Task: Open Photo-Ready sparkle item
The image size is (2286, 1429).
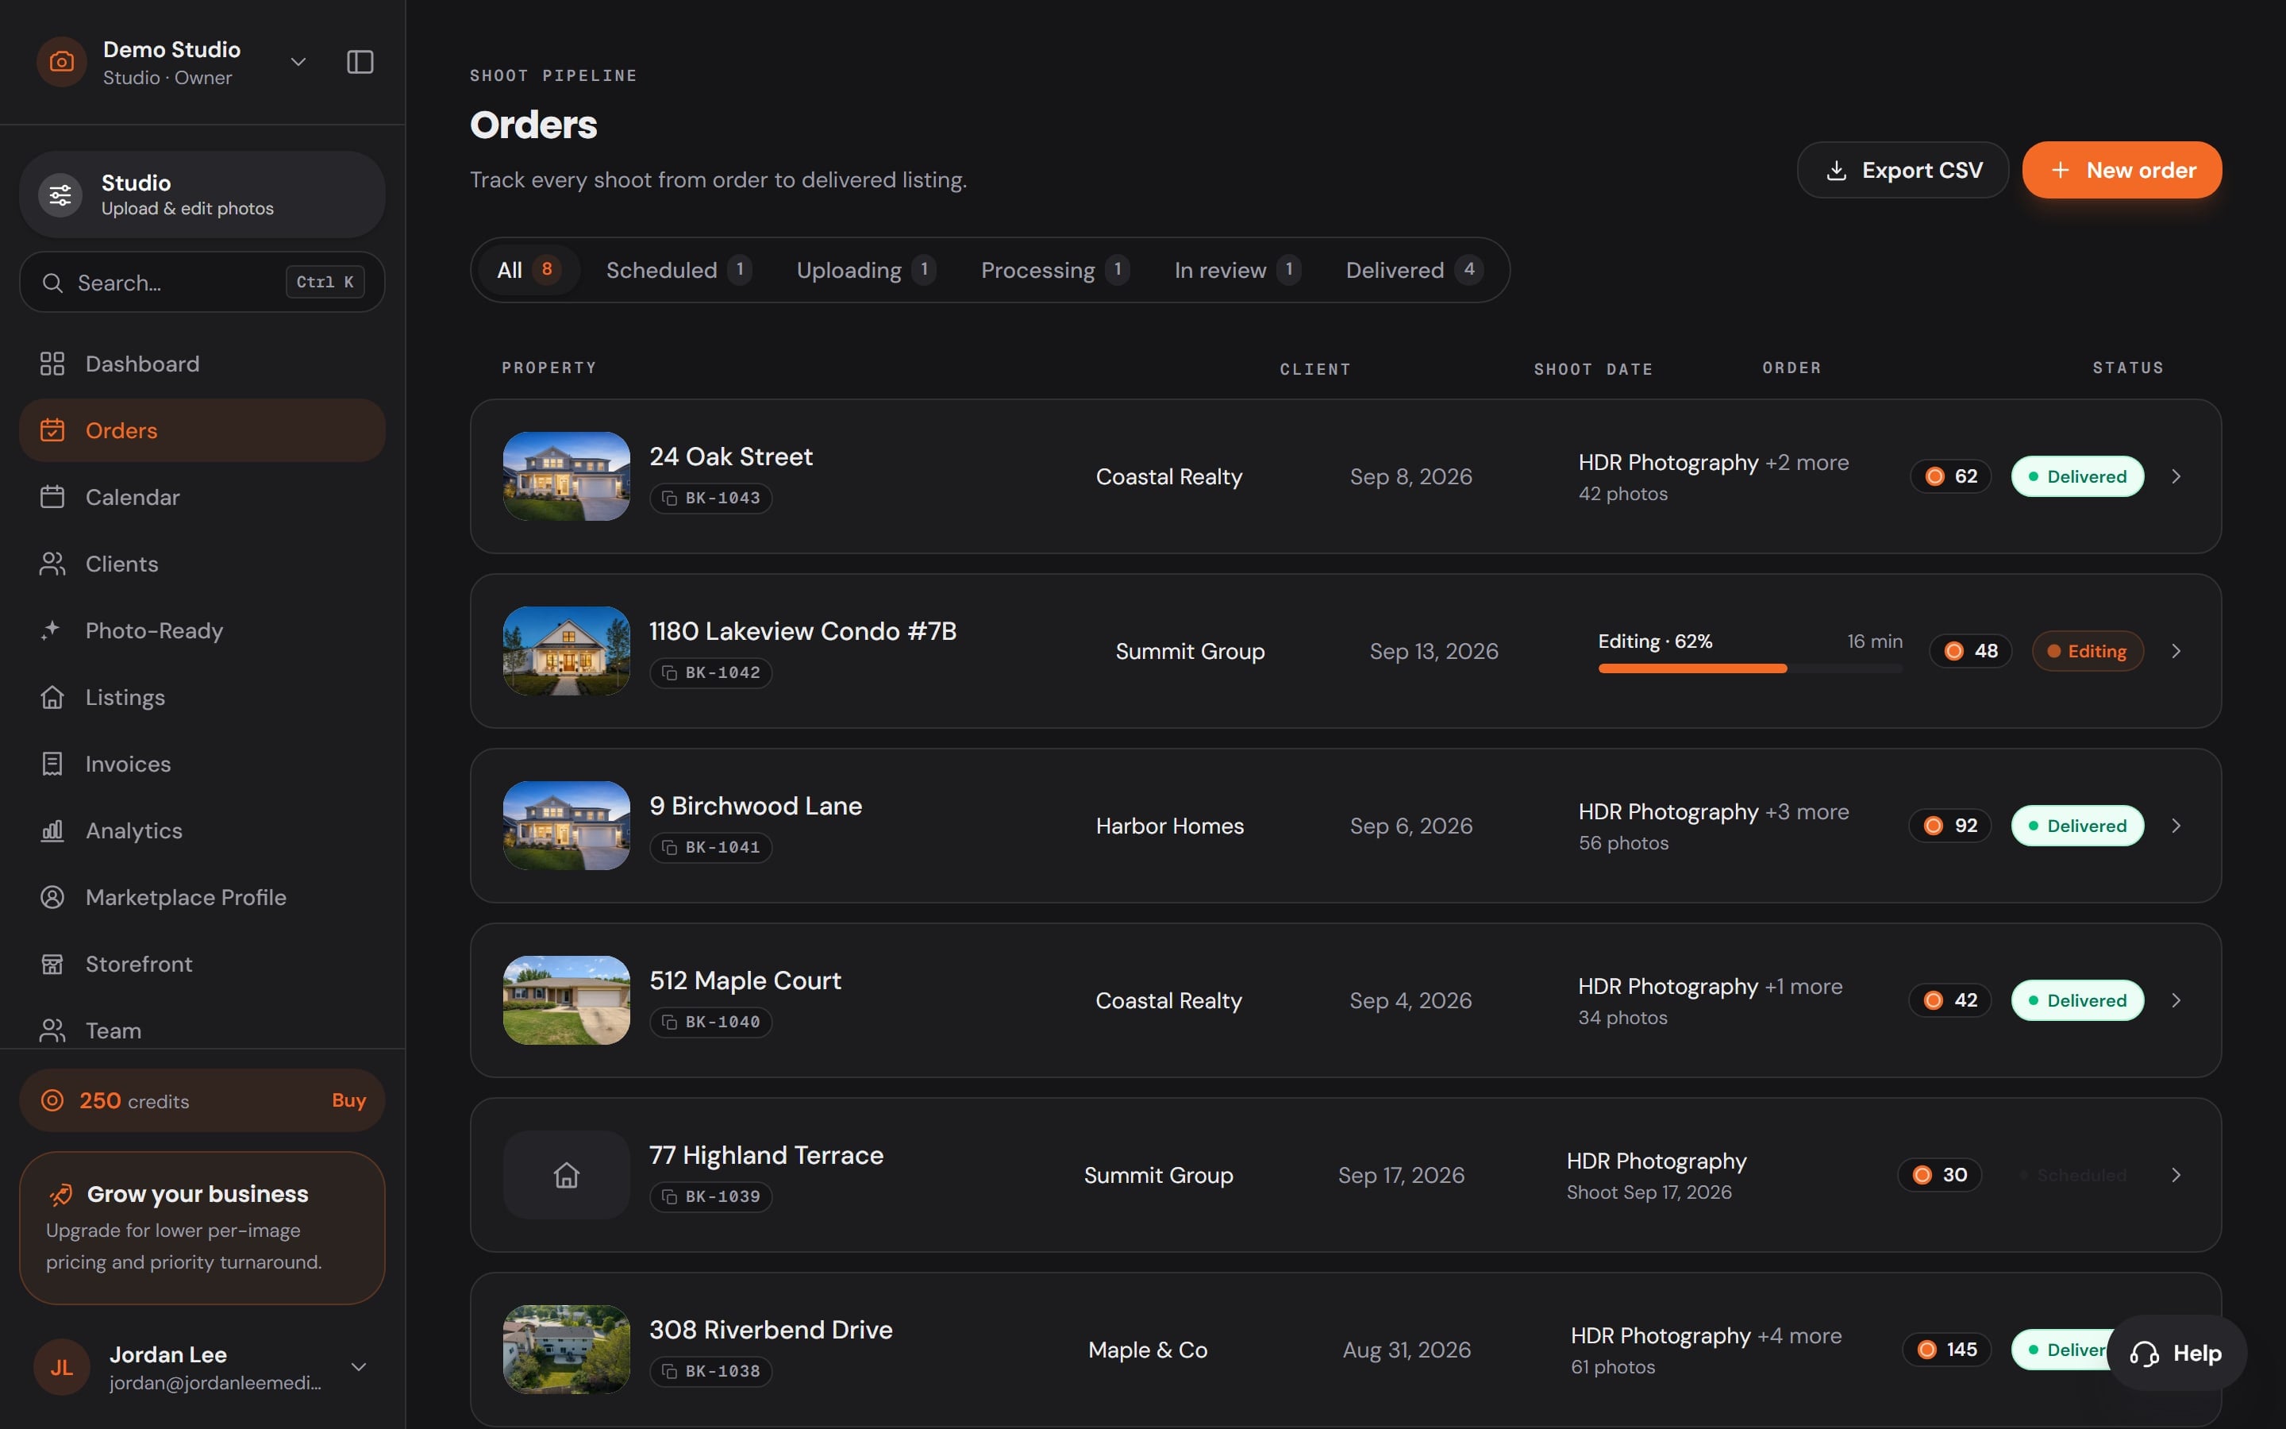Action: [202, 630]
